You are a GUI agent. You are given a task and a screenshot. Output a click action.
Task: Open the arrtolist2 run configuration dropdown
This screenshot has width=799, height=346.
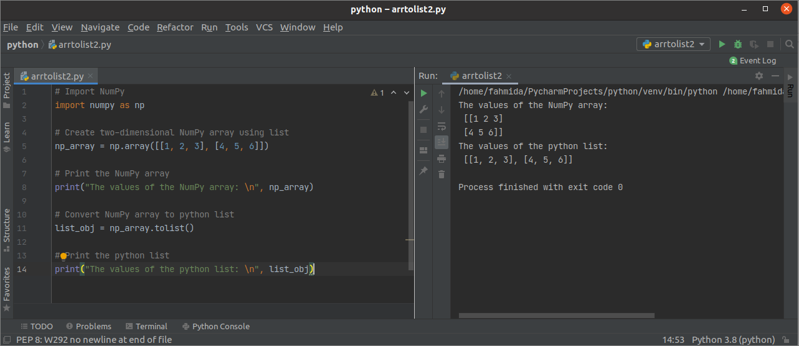pyautogui.click(x=673, y=44)
